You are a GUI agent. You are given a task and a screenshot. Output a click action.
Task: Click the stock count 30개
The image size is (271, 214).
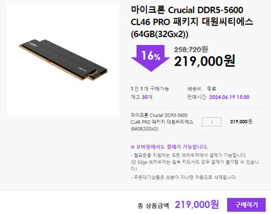click(x=147, y=97)
